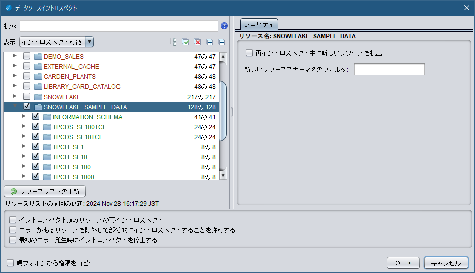Click the tree scrollbar down arrow
The width and height of the screenshot is (475, 273).
click(x=223, y=175)
